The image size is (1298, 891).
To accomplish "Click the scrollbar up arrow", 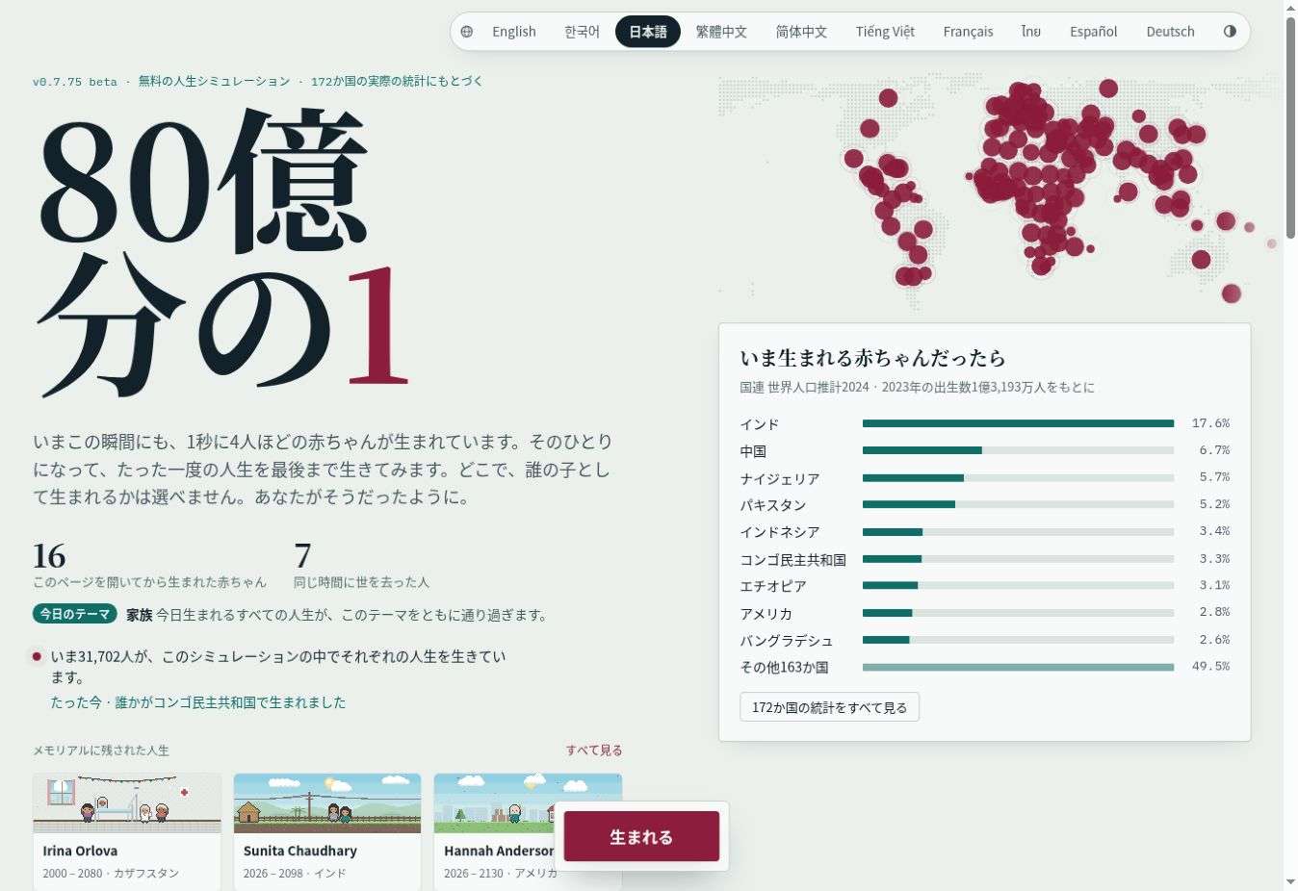I will [x=1290, y=8].
